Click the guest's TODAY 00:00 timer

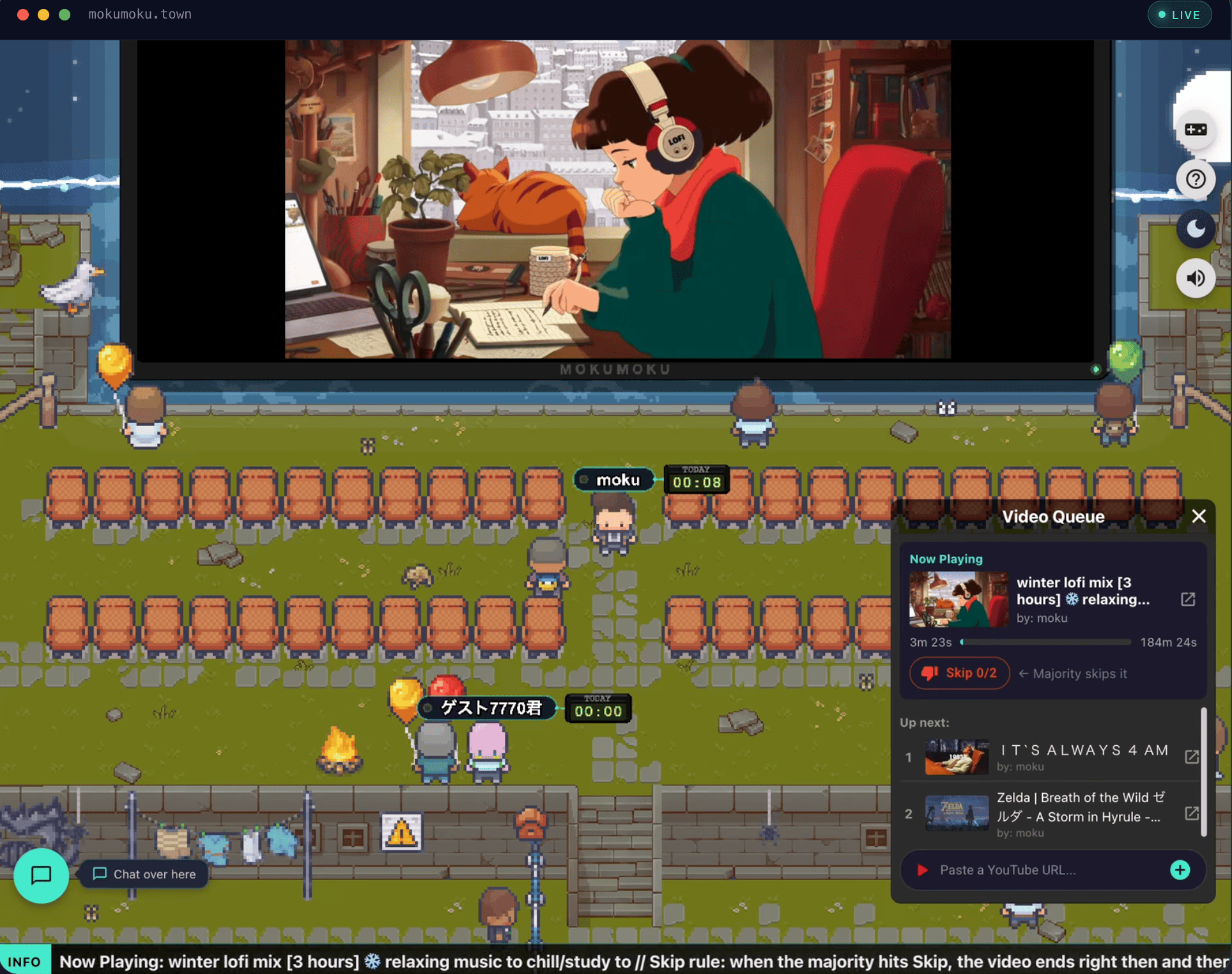[x=598, y=708]
